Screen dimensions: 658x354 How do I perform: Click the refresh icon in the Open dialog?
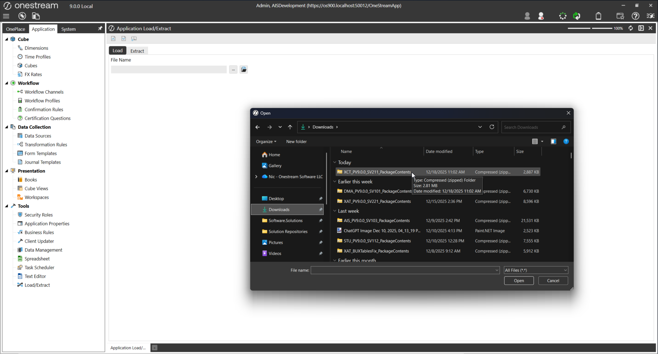492,127
